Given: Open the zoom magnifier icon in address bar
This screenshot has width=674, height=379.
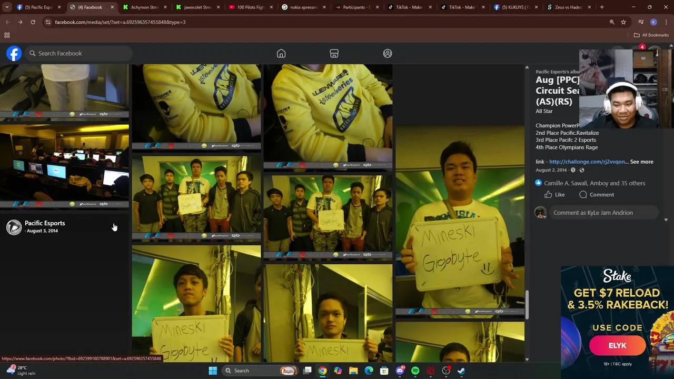Looking at the screenshot, I should 612,22.
